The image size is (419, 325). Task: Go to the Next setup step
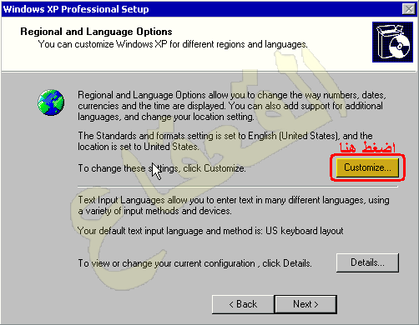pos(305,304)
